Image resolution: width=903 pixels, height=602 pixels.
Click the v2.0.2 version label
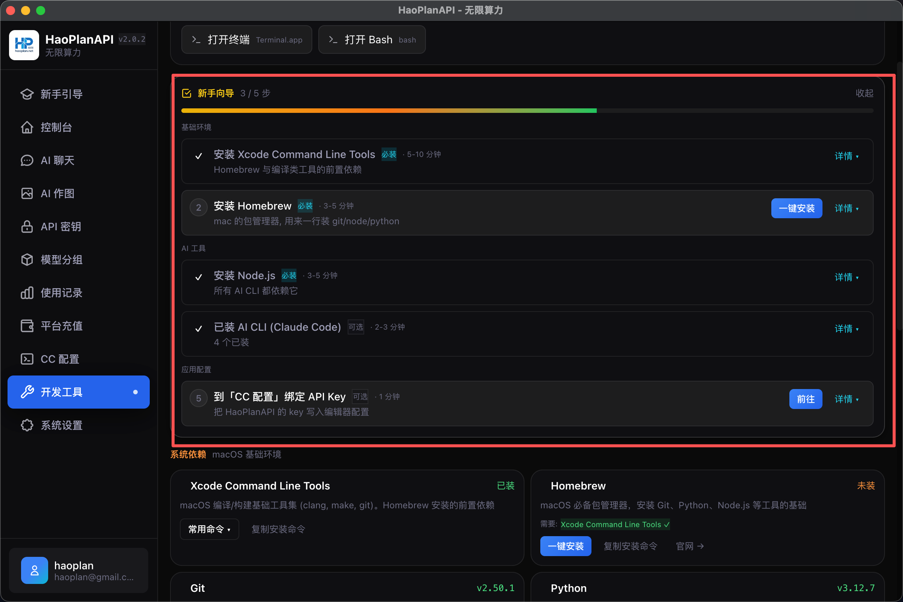click(x=132, y=39)
